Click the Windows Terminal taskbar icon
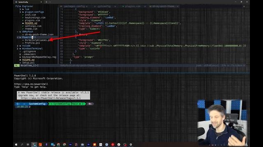The height and width of the screenshot is (147, 263). point(34,145)
